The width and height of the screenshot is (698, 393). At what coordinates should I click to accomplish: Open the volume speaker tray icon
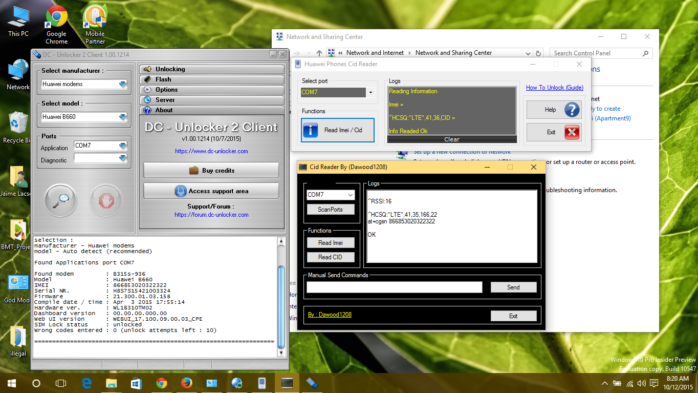coord(641,383)
